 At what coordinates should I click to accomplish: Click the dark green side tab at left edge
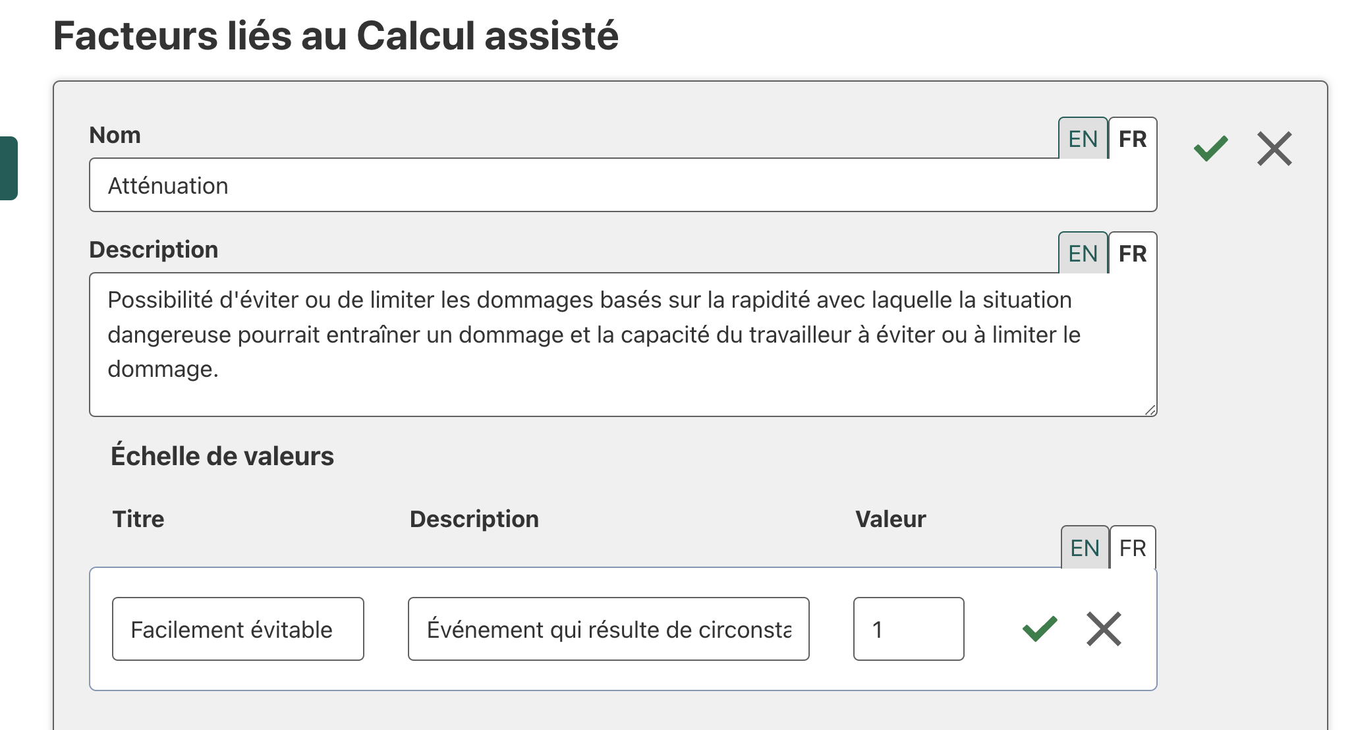(x=9, y=168)
